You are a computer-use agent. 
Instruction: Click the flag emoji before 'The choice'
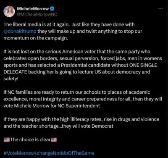click(7, 140)
